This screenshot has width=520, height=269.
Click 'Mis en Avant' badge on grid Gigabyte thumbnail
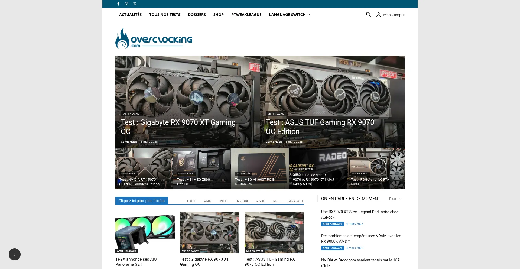coord(190,251)
